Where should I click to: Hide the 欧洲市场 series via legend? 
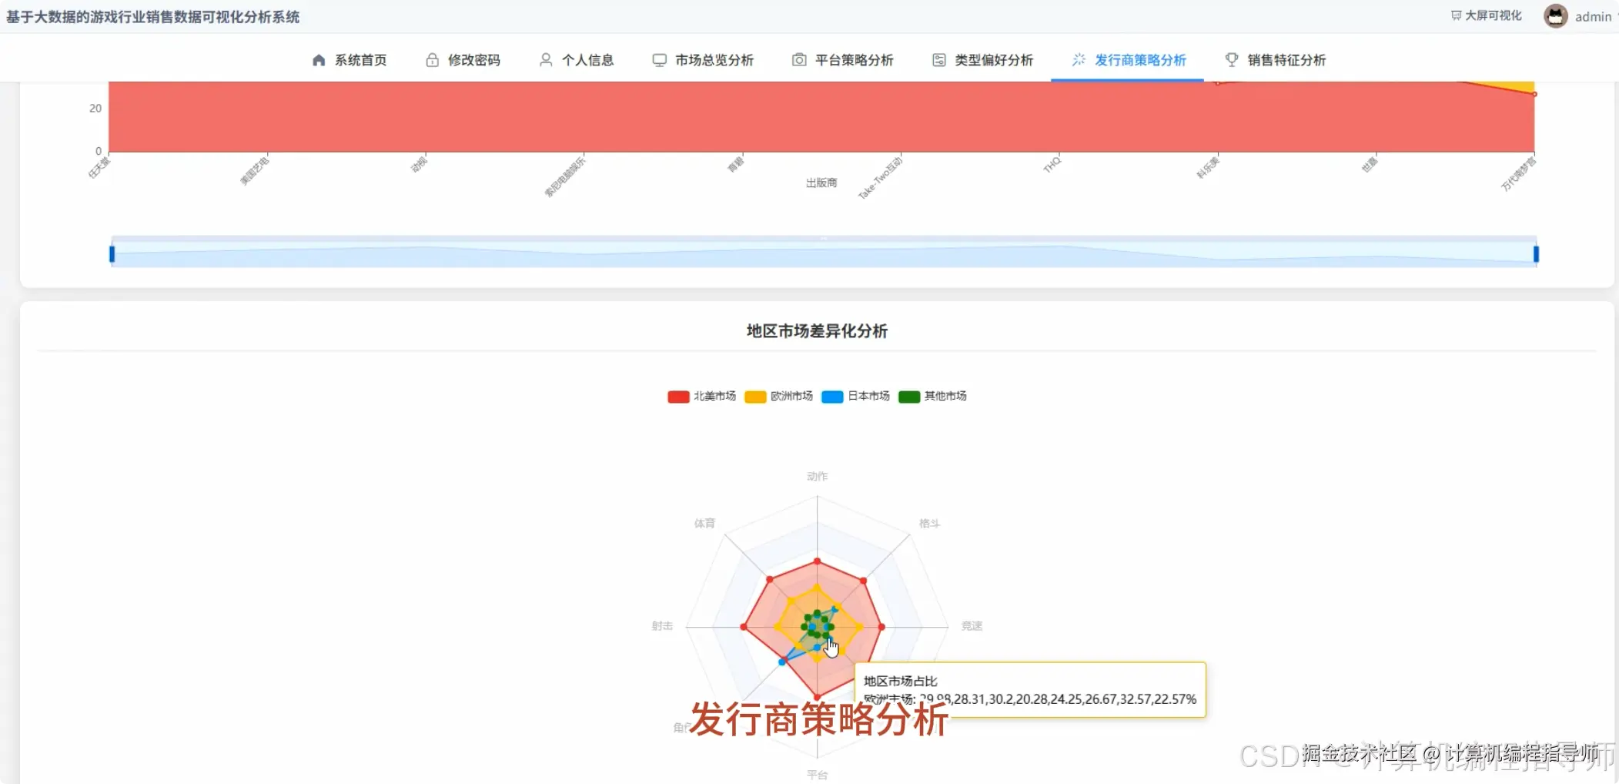point(779,396)
